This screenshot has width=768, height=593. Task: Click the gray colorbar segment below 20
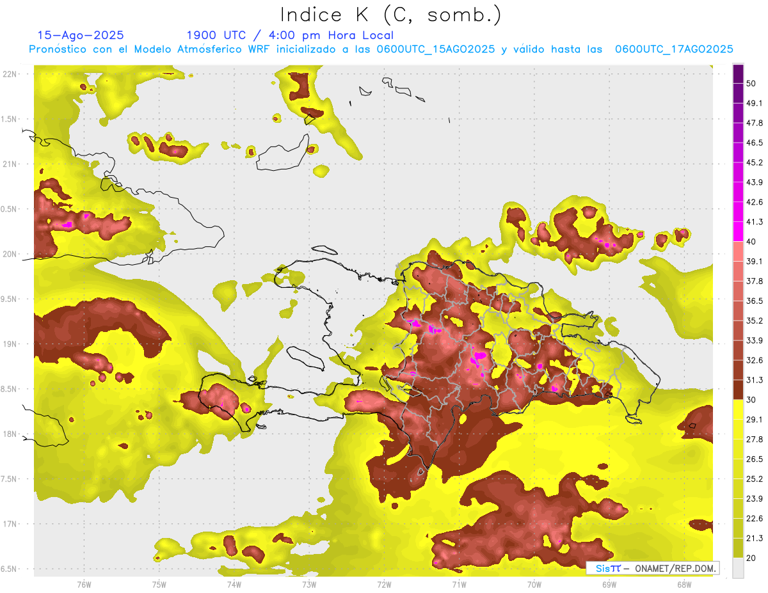pyautogui.click(x=738, y=567)
